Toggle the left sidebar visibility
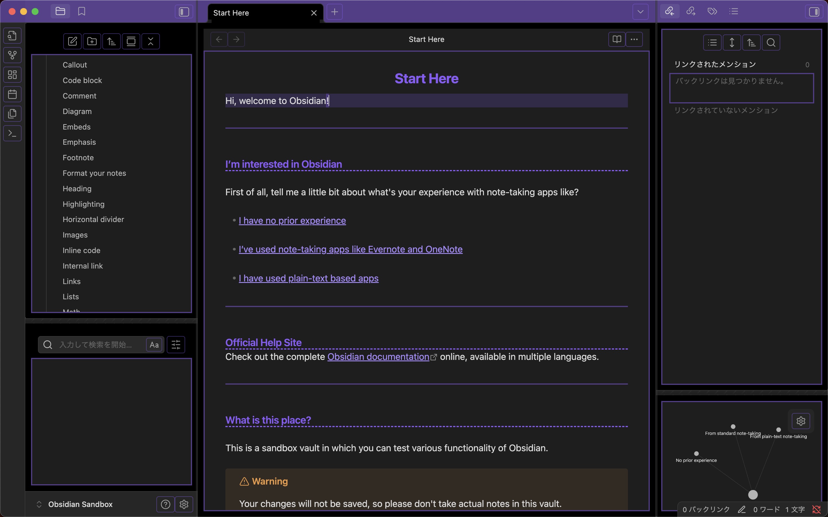Viewport: 828px width, 517px height. pos(184,12)
